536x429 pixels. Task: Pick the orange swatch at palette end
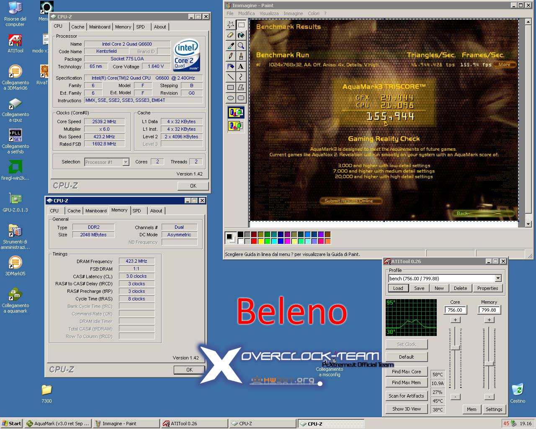click(327, 241)
